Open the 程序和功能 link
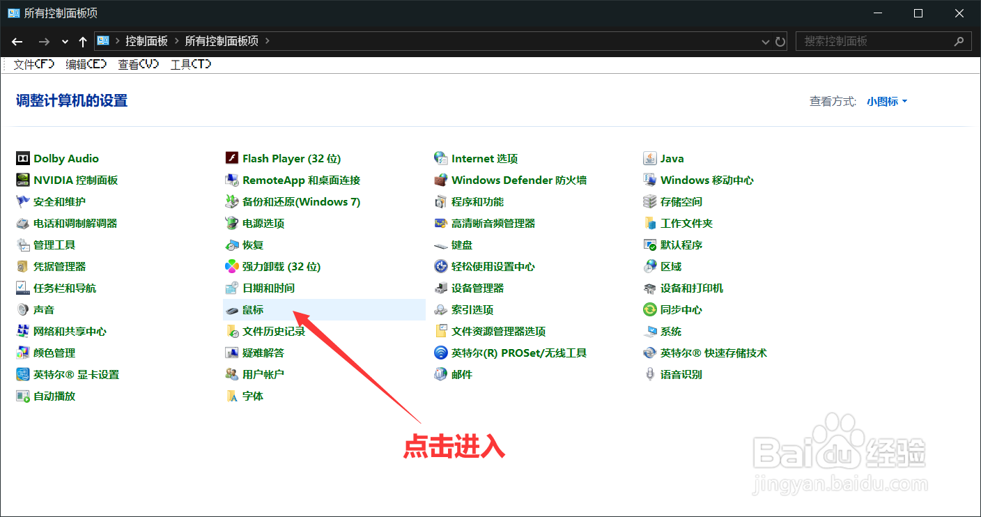Screen dimensions: 981x517 (477, 201)
